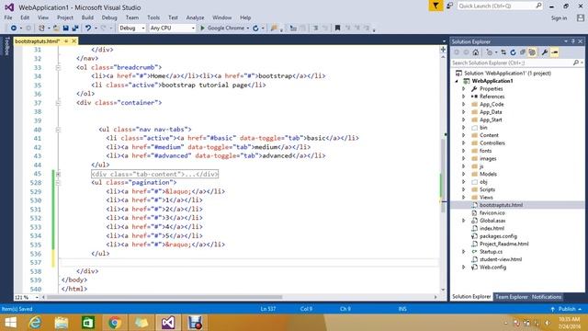Toggle Preview Selected Items icon
588x331 pixels.
(555, 52)
